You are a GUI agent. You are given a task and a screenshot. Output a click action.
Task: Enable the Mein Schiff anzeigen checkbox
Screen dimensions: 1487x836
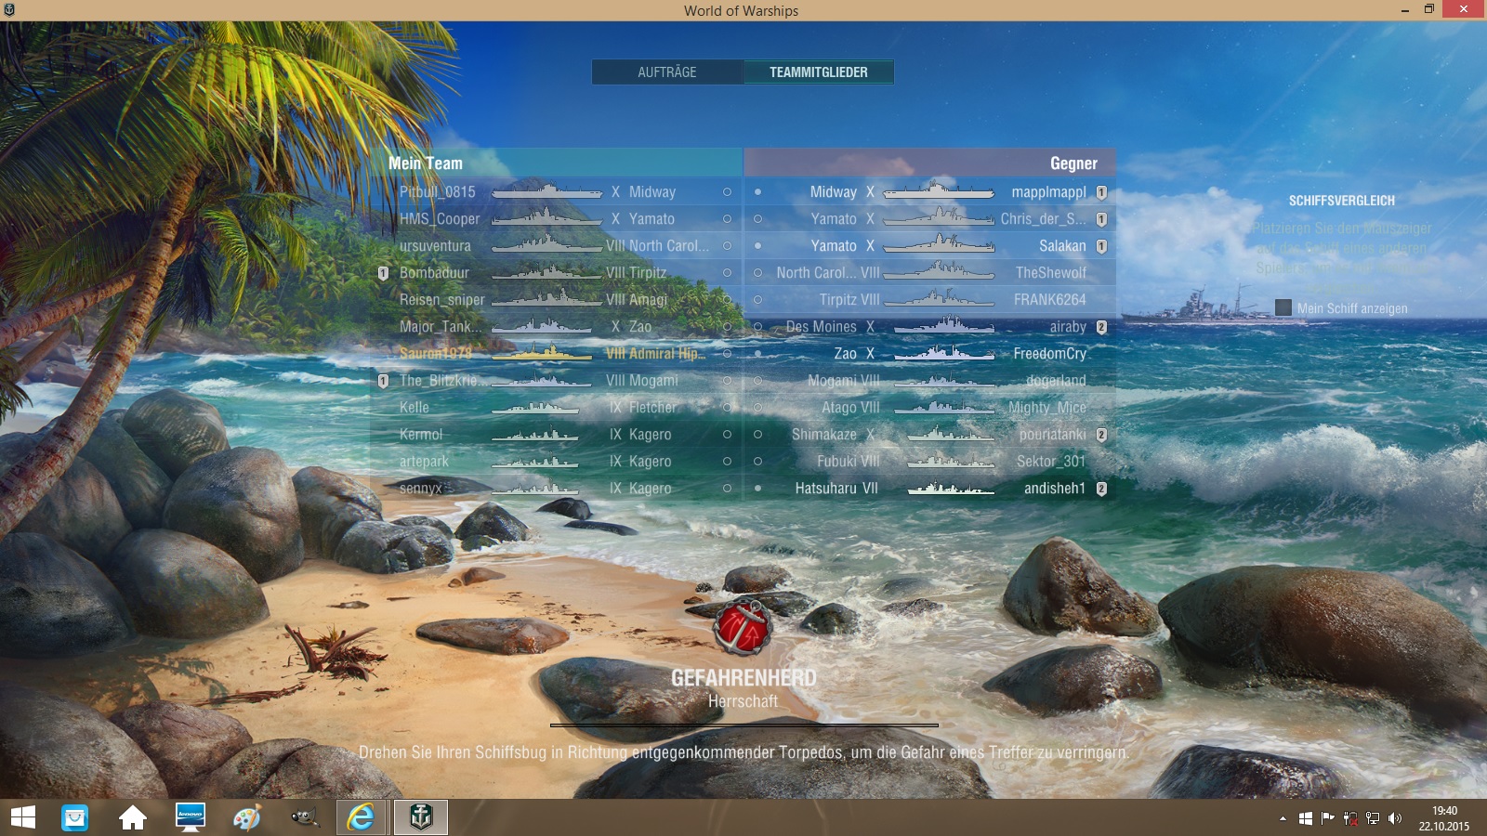tap(1283, 307)
